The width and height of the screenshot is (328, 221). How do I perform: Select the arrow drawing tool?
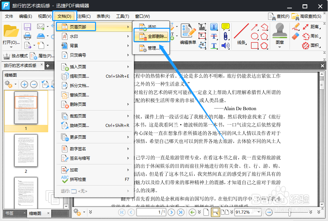(254, 27)
